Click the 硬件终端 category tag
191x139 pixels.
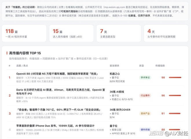point(145,130)
